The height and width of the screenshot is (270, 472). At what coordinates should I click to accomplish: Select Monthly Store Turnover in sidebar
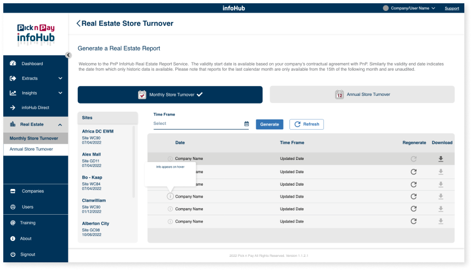(36, 139)
